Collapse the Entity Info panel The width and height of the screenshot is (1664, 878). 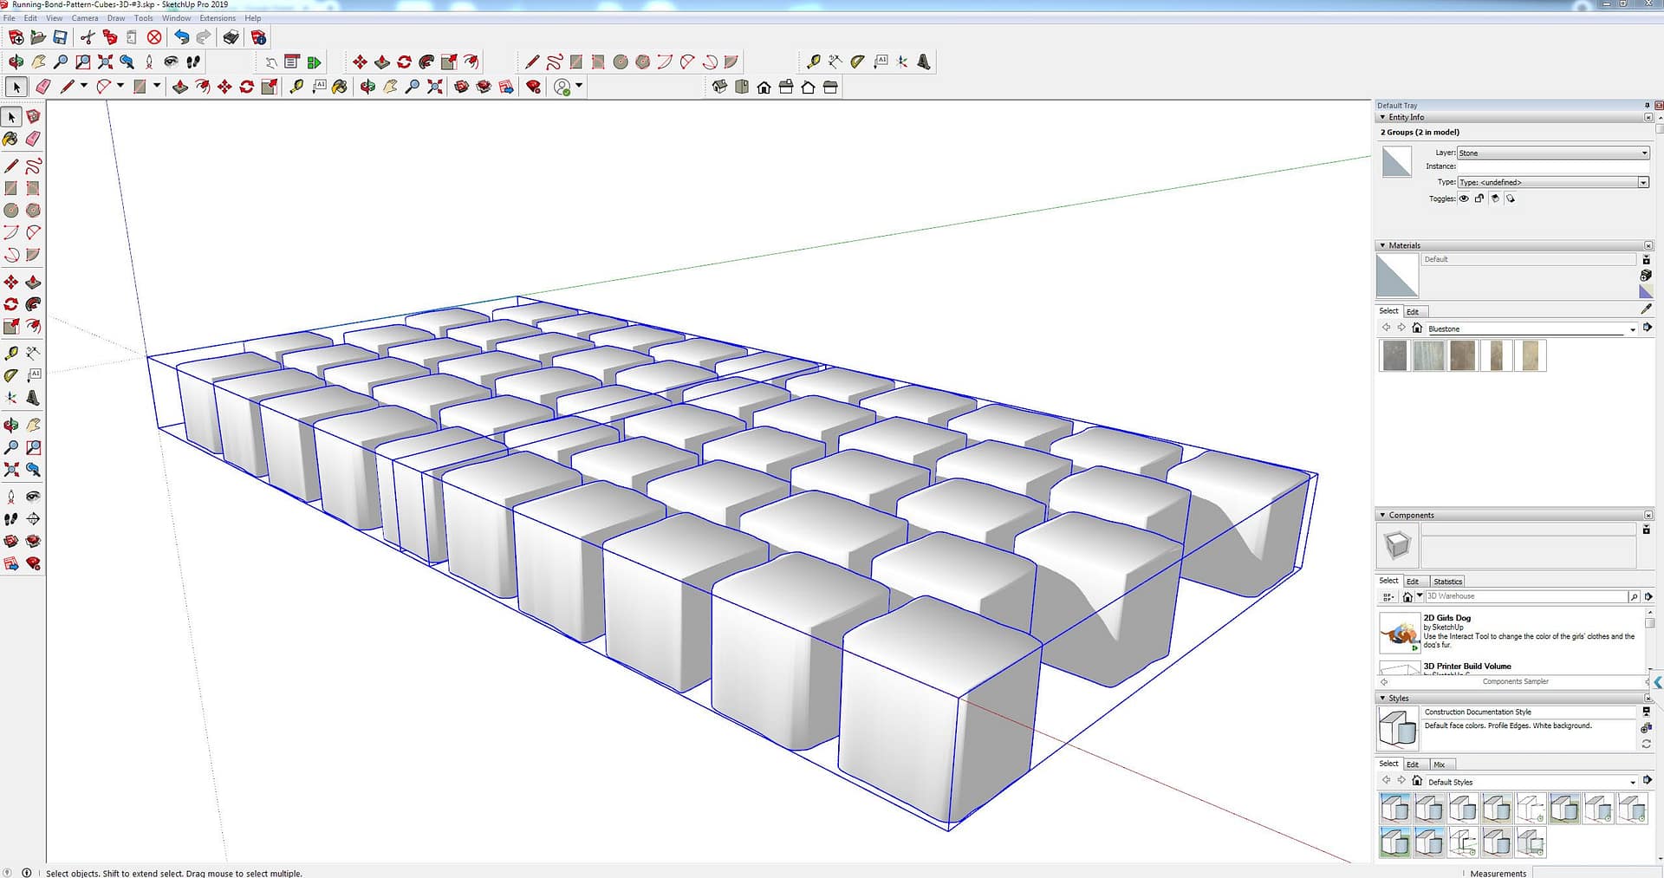coord(1382,117)
